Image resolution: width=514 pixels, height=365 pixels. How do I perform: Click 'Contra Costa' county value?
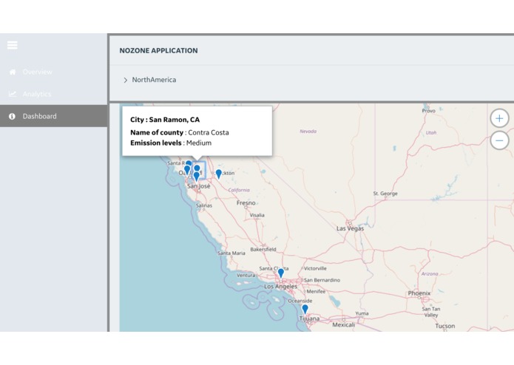[209, 132]
